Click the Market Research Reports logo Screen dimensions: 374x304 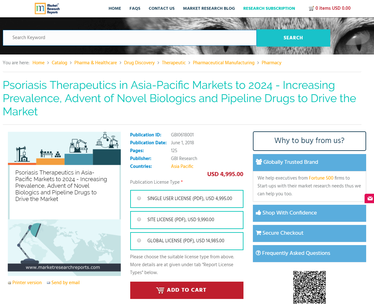tap(47, 9)
